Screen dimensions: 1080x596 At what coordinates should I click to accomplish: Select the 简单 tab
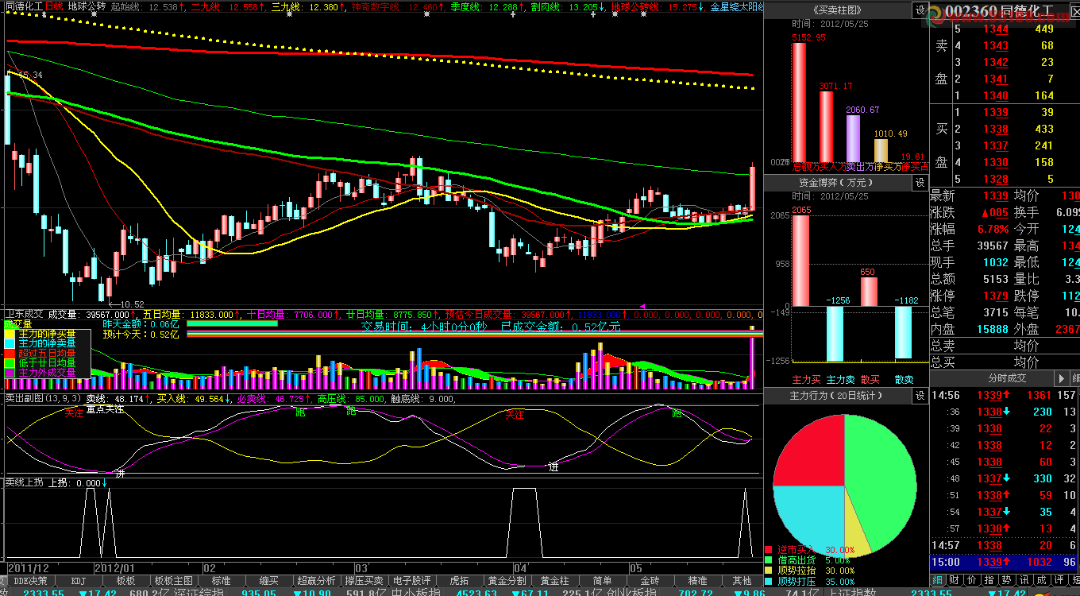602,580
